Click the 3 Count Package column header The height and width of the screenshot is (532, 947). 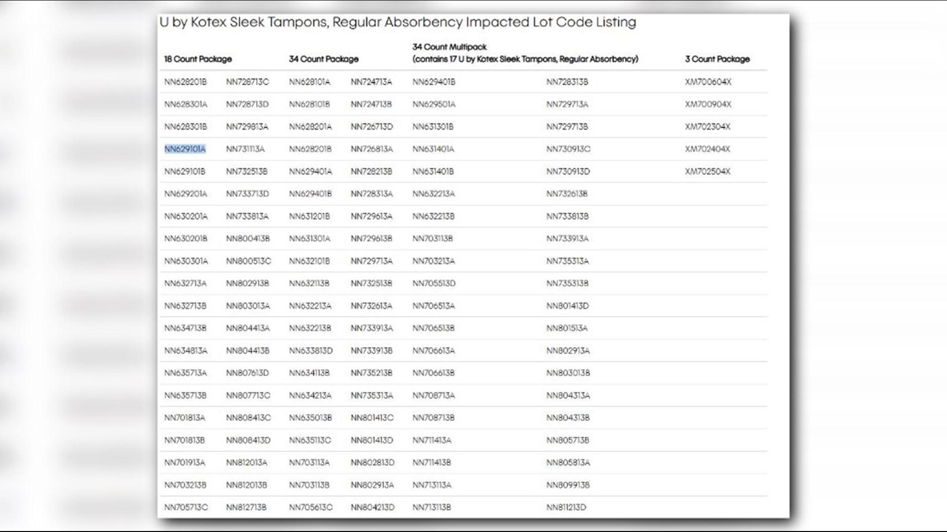tap(717, 59)
